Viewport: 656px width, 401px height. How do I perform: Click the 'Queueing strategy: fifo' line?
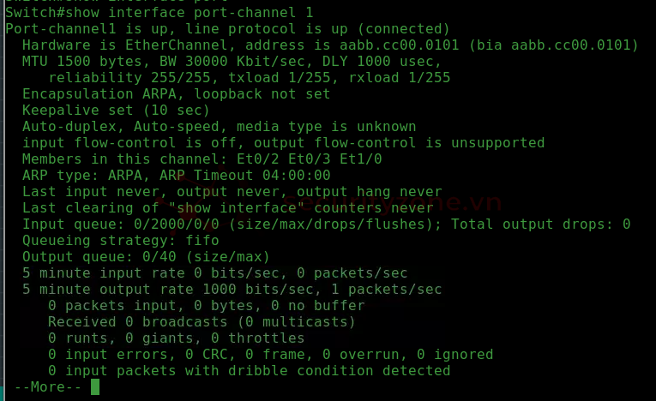pos(121,241)
